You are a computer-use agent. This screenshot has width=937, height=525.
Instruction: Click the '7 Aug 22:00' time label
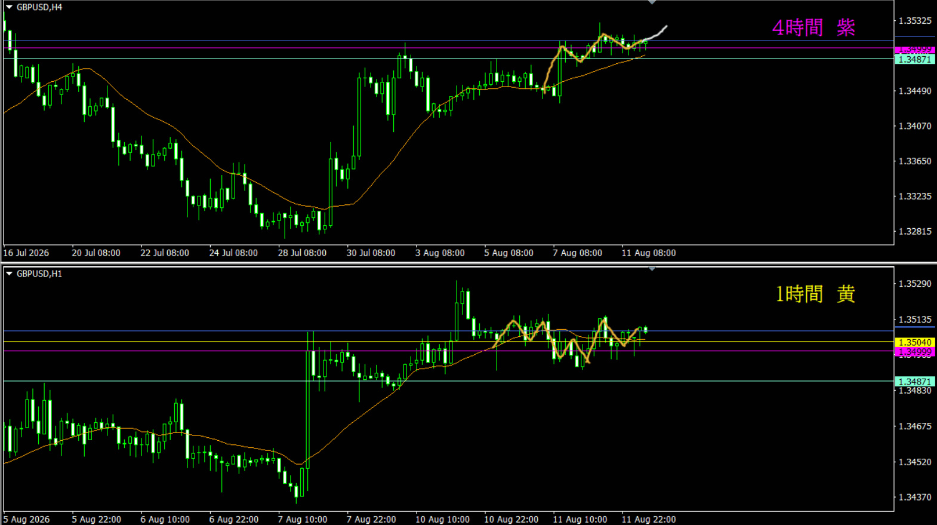coord(371,519)
